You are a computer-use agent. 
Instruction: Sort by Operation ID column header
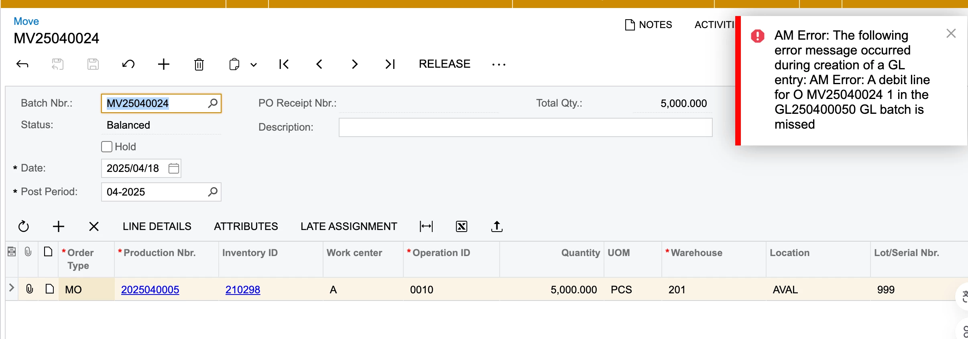coord(451,259)
